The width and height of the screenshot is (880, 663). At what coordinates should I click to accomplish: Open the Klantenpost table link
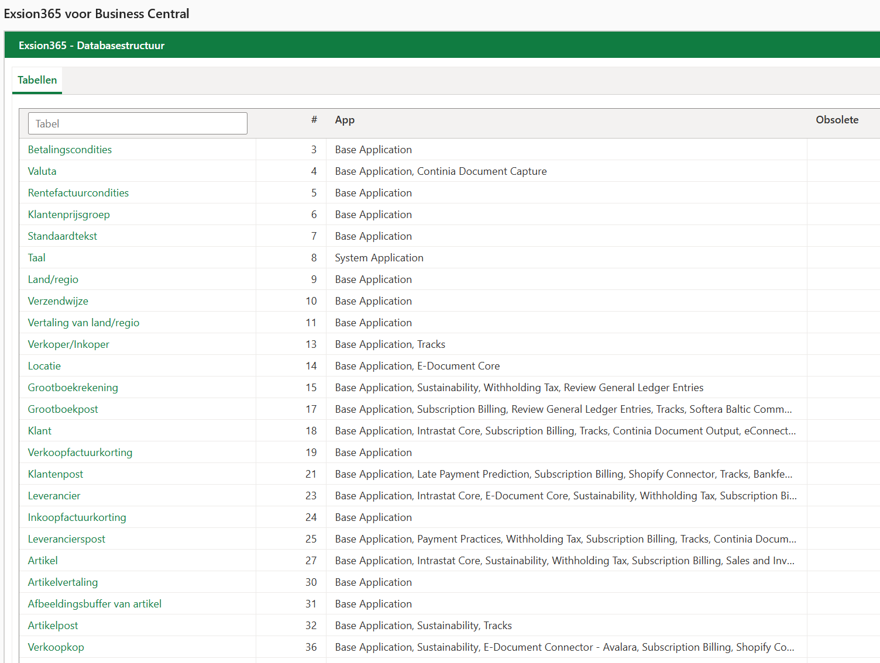[x=56, y=474]
